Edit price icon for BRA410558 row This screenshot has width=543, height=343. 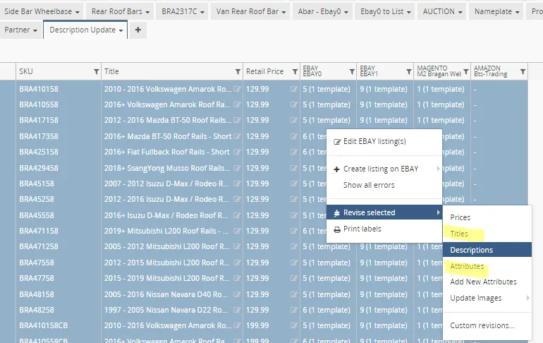[293, 104]
